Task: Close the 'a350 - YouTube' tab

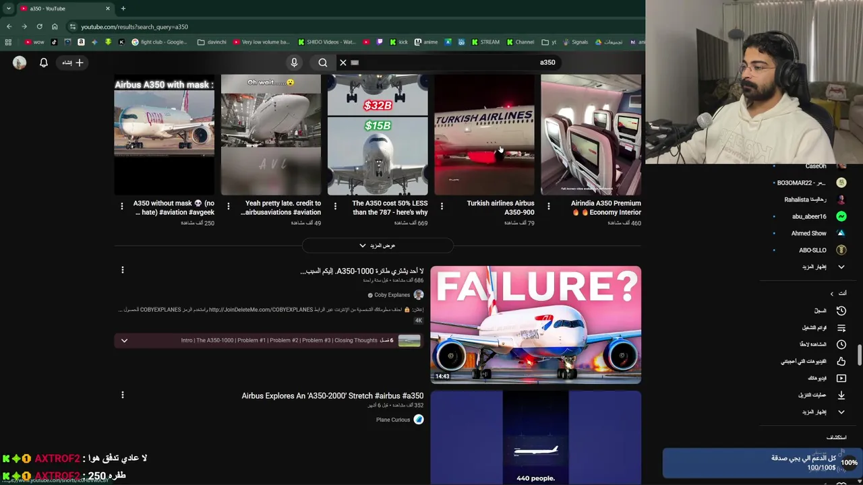Action: [107, 9]
